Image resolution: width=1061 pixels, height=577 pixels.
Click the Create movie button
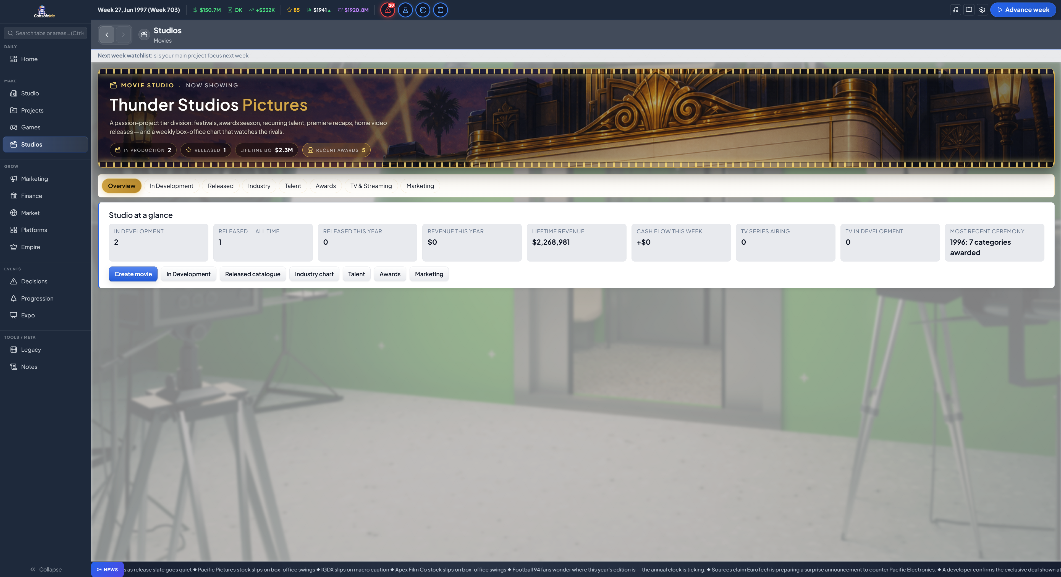(133, 274)
